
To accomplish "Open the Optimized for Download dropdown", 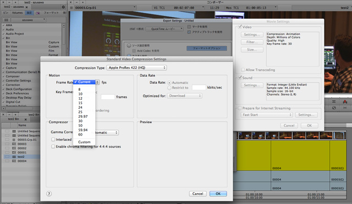I will coord(185,96).
